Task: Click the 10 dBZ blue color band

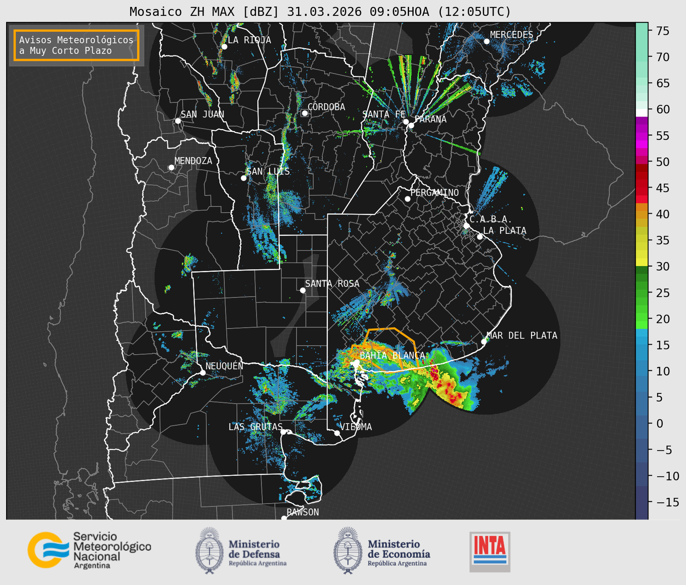Action: click(642, 371)
